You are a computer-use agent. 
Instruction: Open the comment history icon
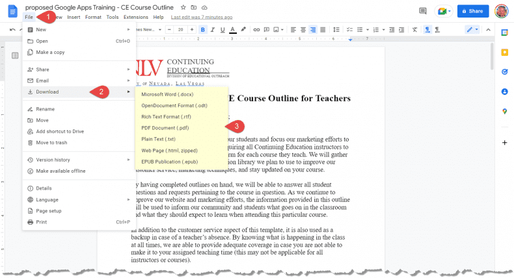tap(423, 11)
